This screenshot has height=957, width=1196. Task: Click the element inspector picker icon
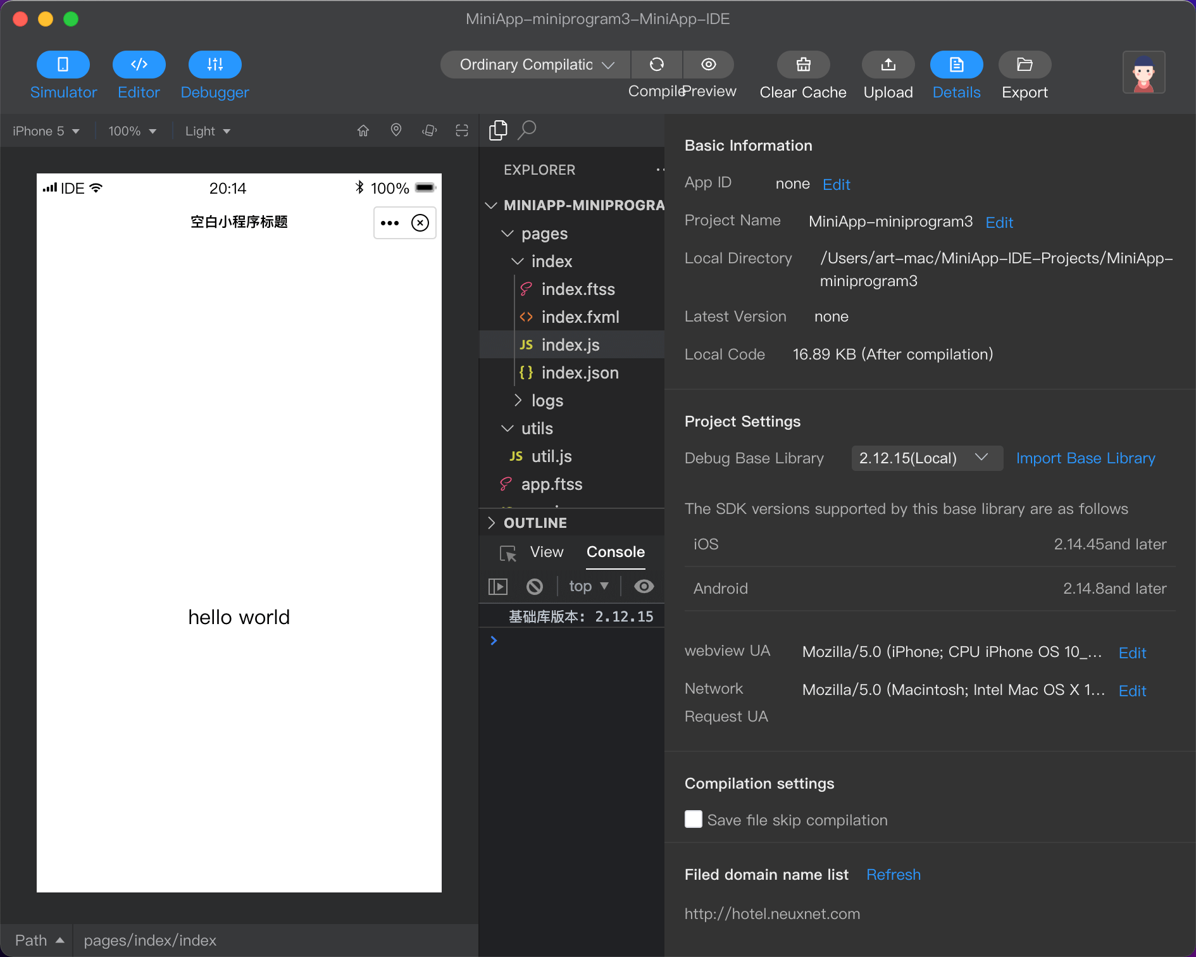[508, 553]
